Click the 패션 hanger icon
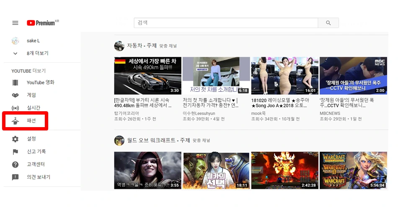Image resolution: width=398 pixels, height=207 pixels. [x=15, y=121]
